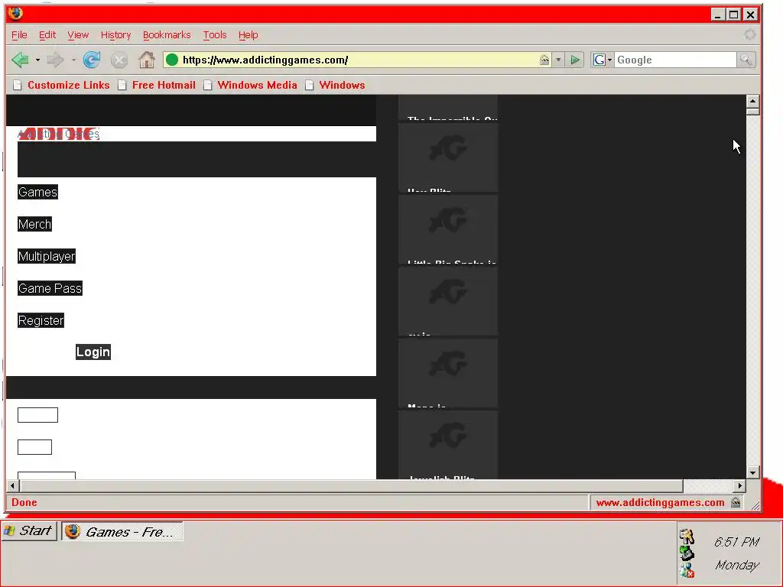Click the Addicting Games logo link

(58, 134)
